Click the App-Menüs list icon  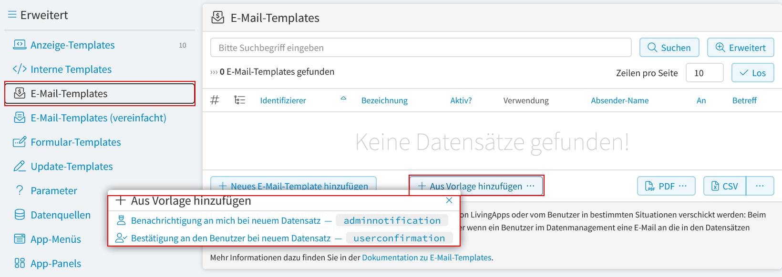(20, 239)
